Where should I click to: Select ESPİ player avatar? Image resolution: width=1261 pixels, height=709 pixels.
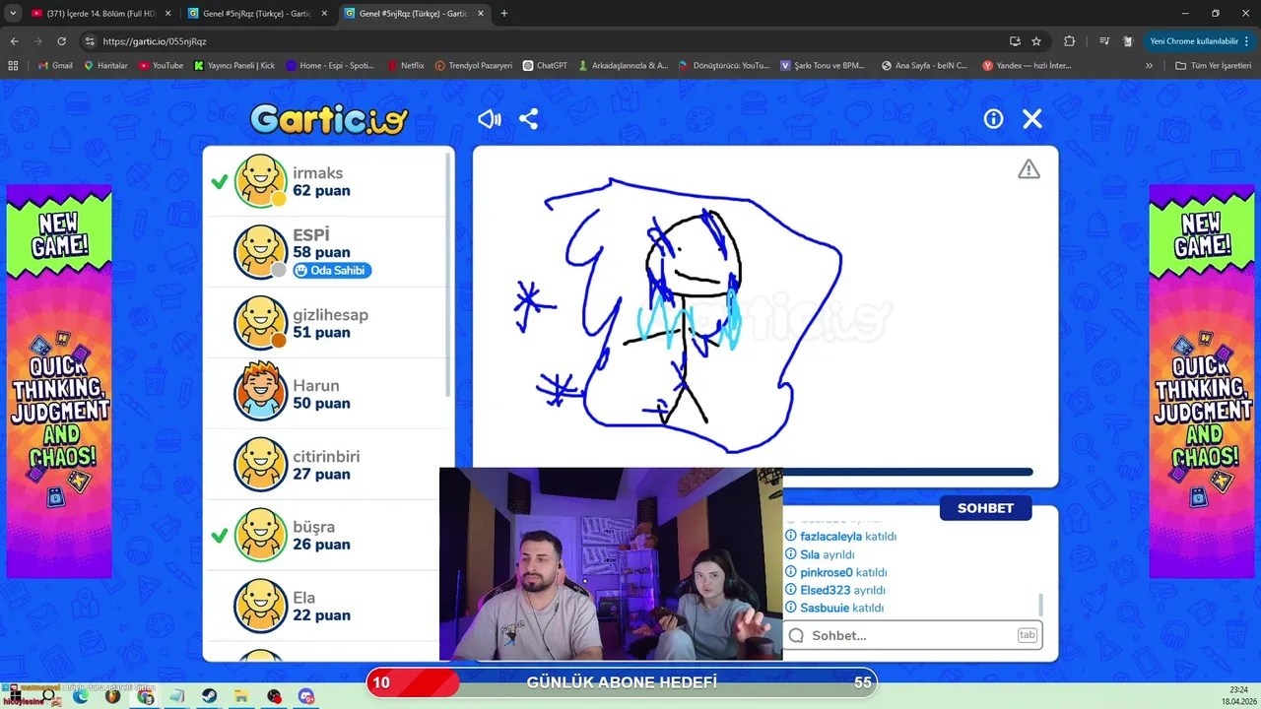tap(260, 252)
